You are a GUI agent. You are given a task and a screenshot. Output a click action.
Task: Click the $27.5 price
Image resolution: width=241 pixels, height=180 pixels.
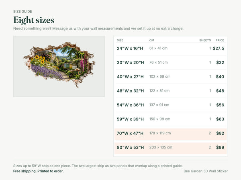(x=219, y=48)
